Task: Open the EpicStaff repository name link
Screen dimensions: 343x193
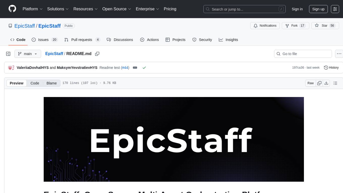Action: pyautogui.click(x=49, y=26)
